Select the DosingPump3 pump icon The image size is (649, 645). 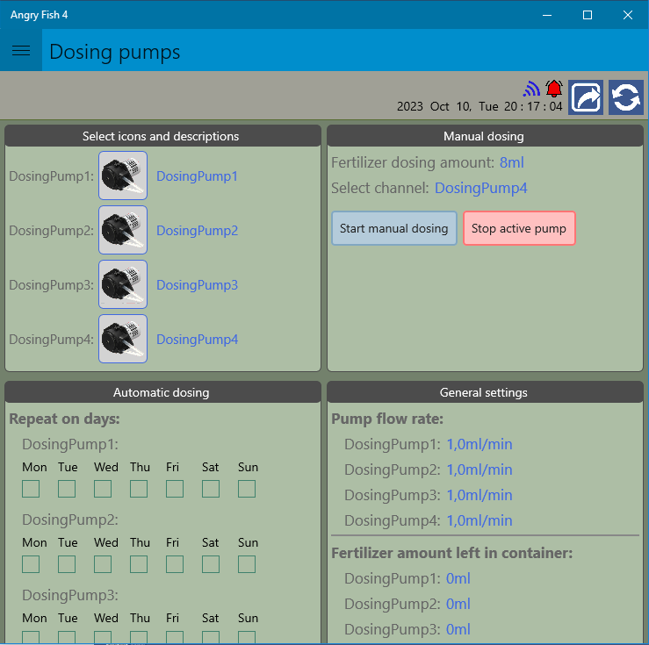pos(123,284)
